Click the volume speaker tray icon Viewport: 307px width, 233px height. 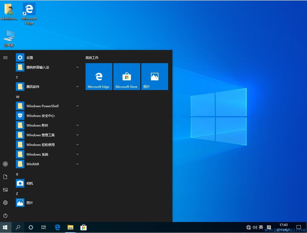(255, 228)
